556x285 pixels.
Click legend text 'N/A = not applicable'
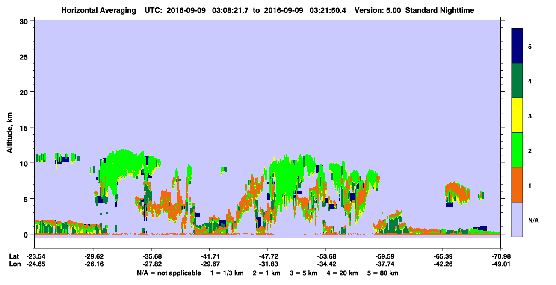pos(169,273)
